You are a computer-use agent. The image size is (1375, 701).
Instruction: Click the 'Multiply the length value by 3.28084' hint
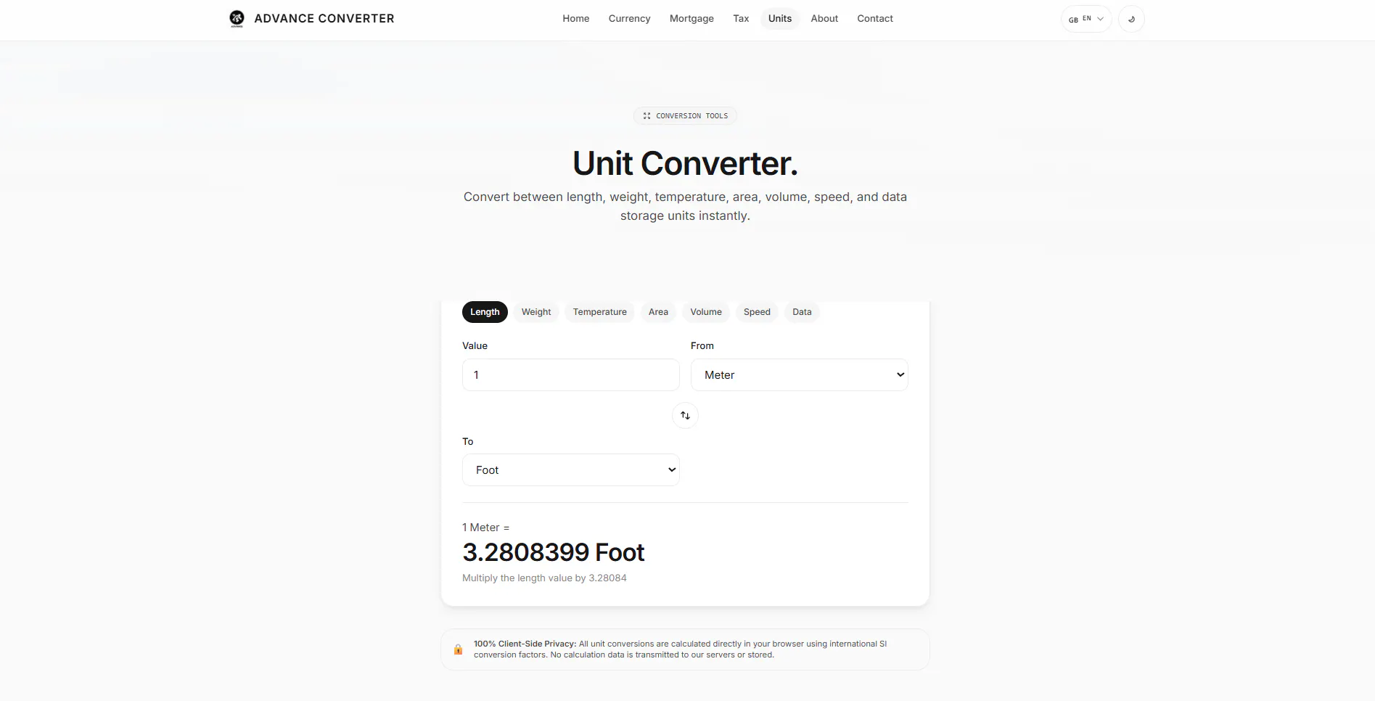click(544, 578)
